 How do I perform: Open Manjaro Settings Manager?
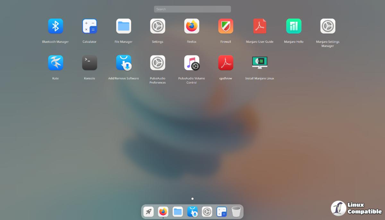click(x=328, y=26)
